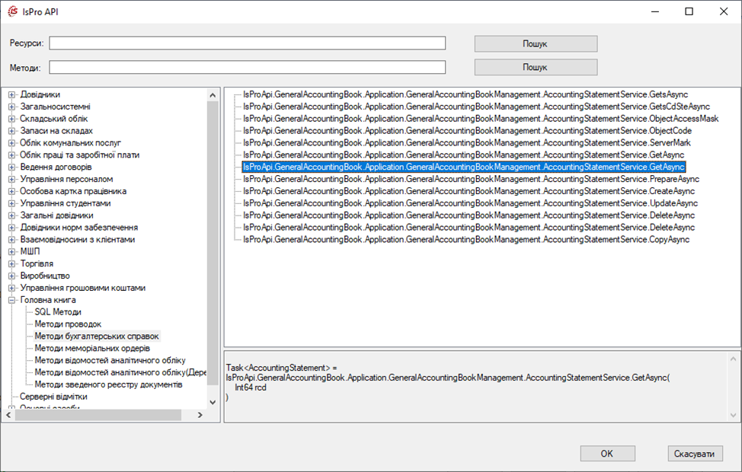Screen dimensions: 742x472
Task: Expand the Довідники tree node
Action: (x=12, y=94)
